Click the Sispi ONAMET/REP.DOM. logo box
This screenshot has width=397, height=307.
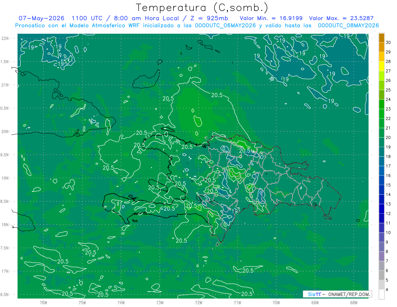pyautogui.click(x=337, y=294)
